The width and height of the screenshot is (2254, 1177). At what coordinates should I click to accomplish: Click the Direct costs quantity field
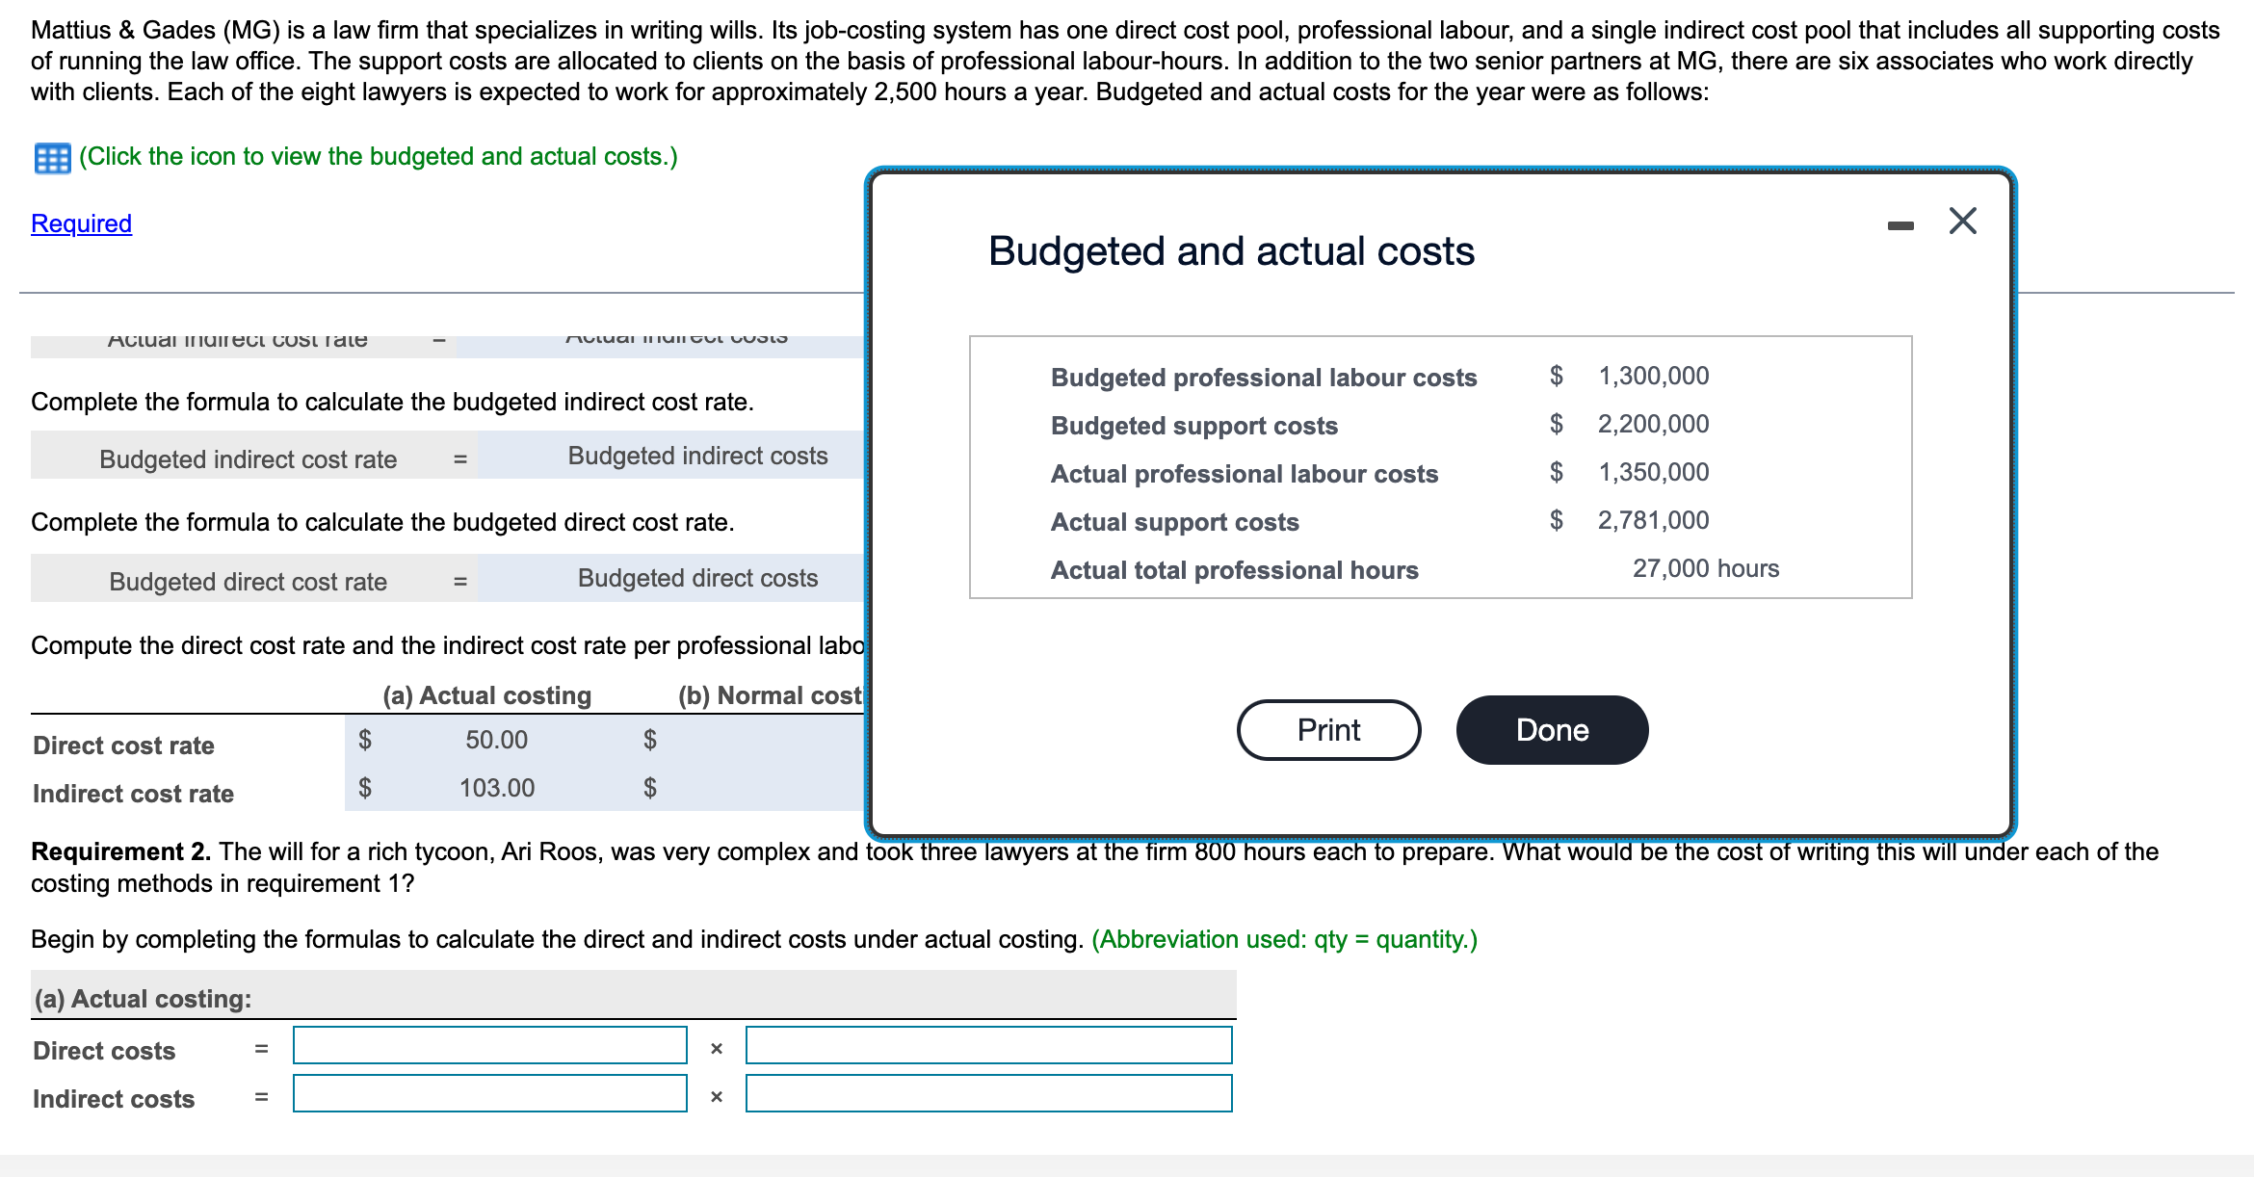989,1048
